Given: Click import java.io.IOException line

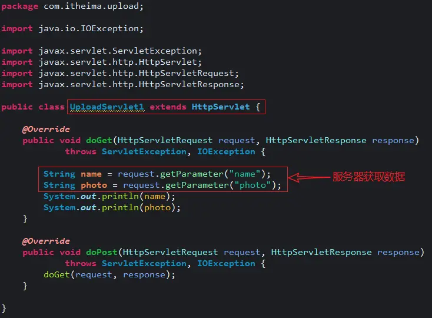Looking at the screenshot, I should click(x=72, y=28).
